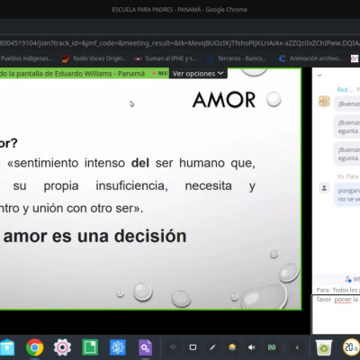This screenshot has width=360, height=360.
Task: Open system settings gear in taskbar
Action: click(x=62, y=347)
